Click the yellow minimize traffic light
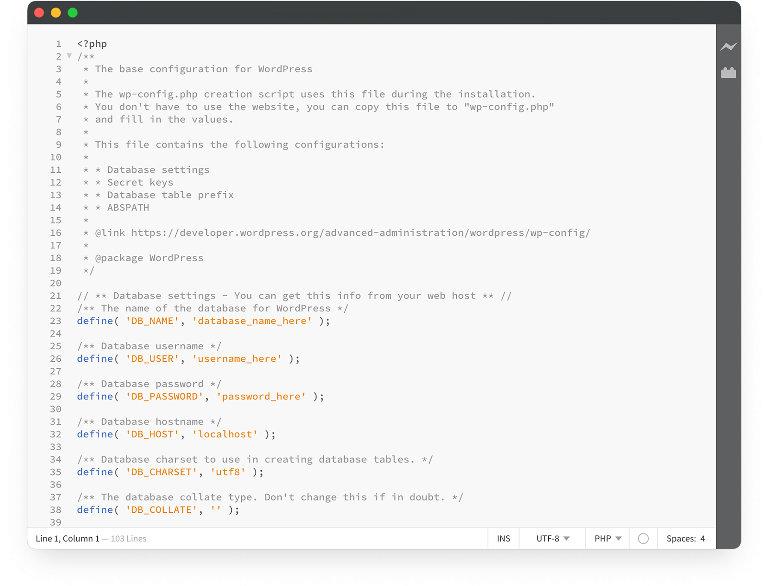 pos(56,13)
